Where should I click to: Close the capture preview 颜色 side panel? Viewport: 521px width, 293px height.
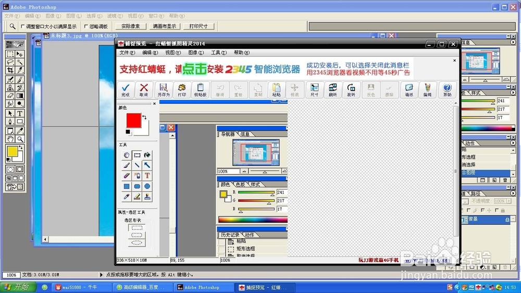click(x=155, y=104)
